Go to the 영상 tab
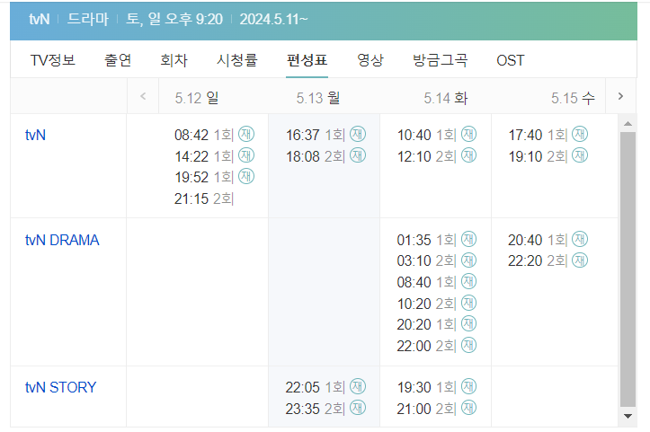650x432 pixels. (370, 60)
